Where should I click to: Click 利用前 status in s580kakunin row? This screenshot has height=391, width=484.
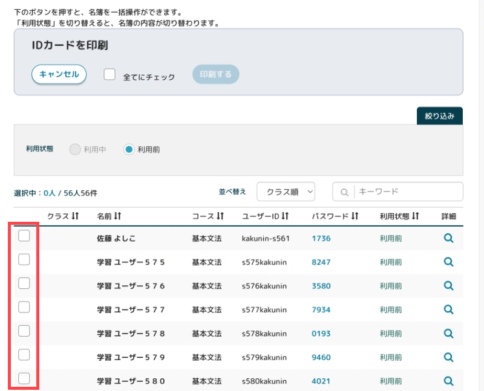pos(391,381)
